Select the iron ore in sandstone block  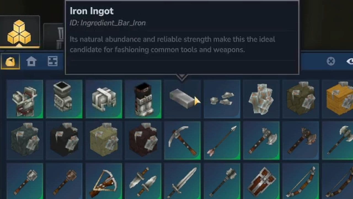point(104,140)
